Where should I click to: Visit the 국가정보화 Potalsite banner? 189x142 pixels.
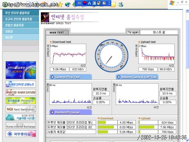pos(21,101)
